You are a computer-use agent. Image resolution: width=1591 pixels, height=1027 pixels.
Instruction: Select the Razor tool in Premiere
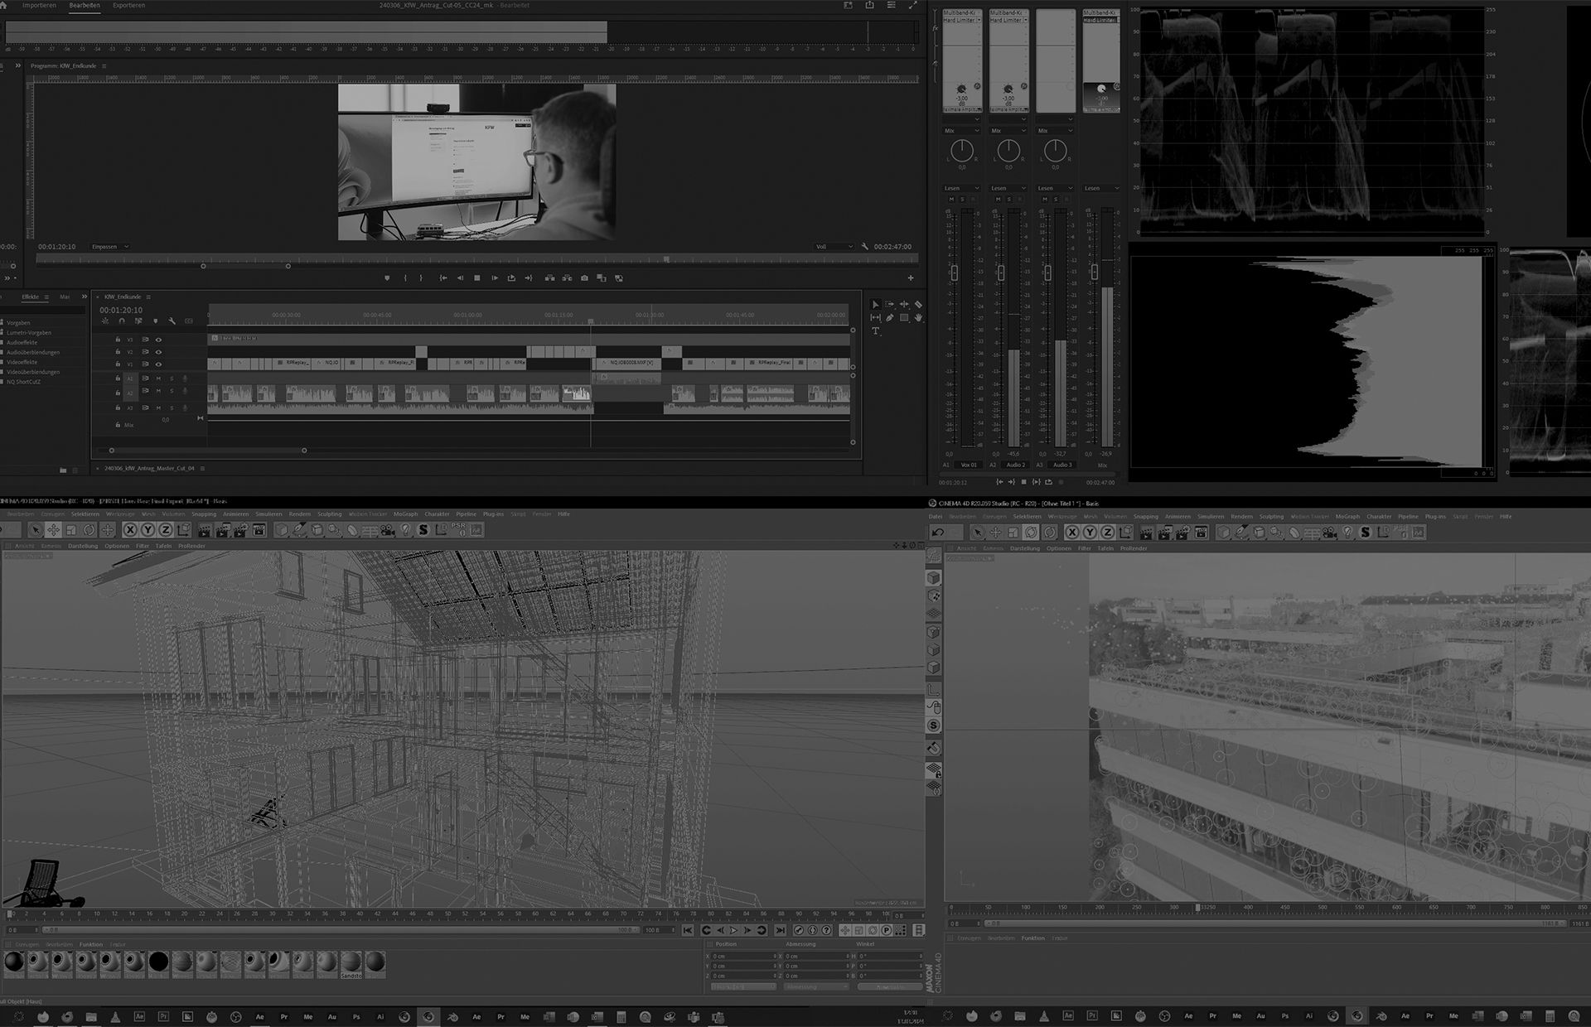coord(918,305)
